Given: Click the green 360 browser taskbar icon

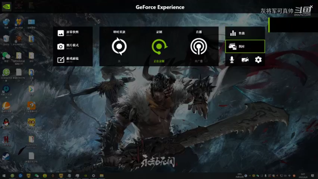Looking at the screenshot, I should tap(12, 175).
